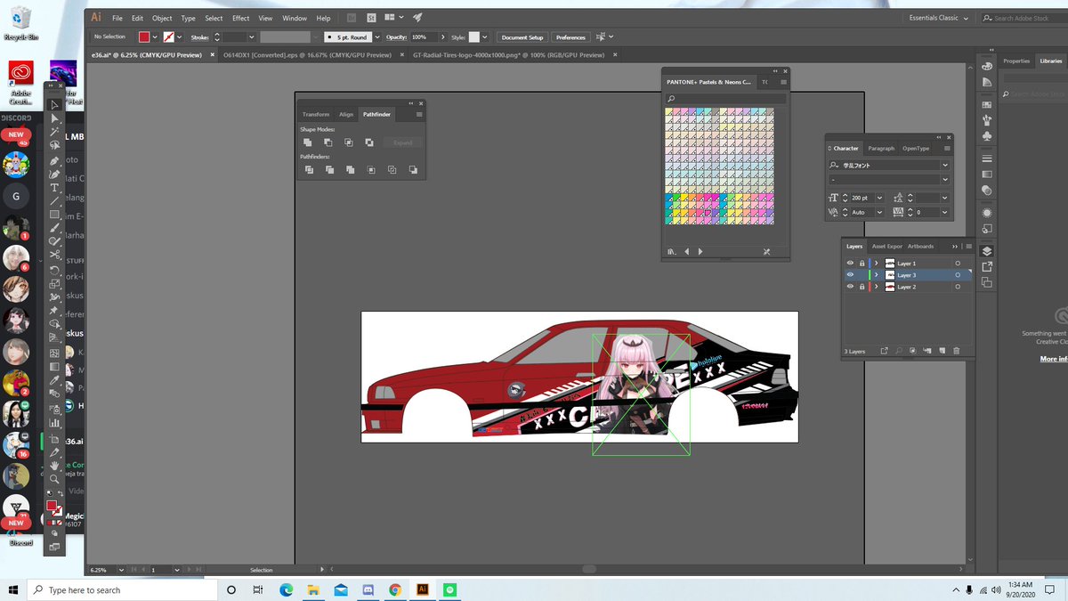Open the font family dropdown
1068x601 pixels.
945,166
